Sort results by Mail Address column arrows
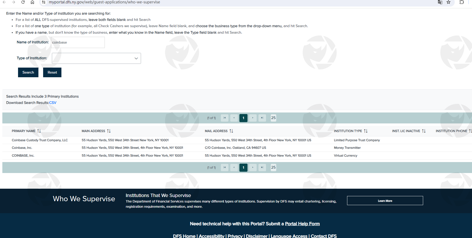 (x=231, y=131)
